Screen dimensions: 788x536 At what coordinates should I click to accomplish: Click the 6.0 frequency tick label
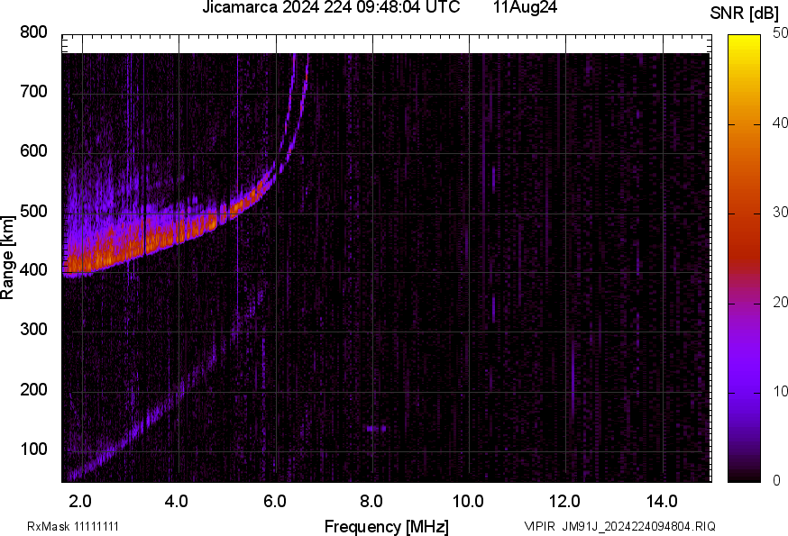tap(274, 500)
